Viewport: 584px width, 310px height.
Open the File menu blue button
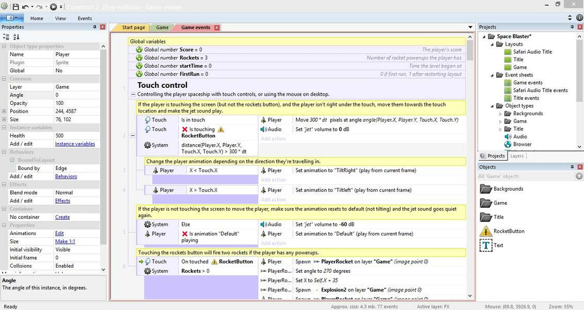[12, 18]
